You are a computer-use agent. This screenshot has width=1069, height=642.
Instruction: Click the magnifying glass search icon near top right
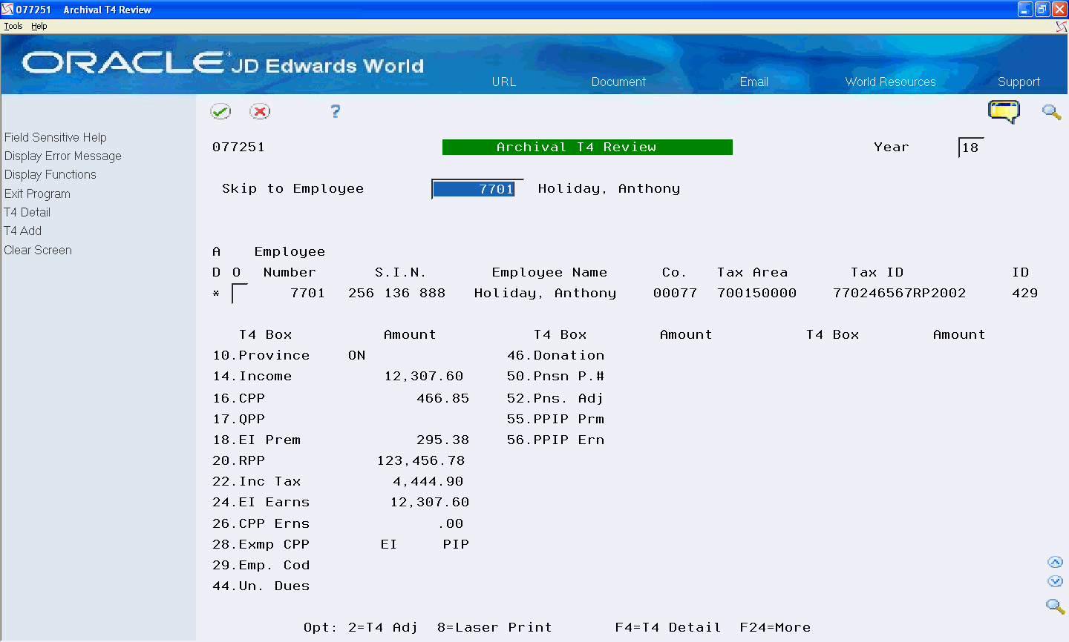(1051, 112)
